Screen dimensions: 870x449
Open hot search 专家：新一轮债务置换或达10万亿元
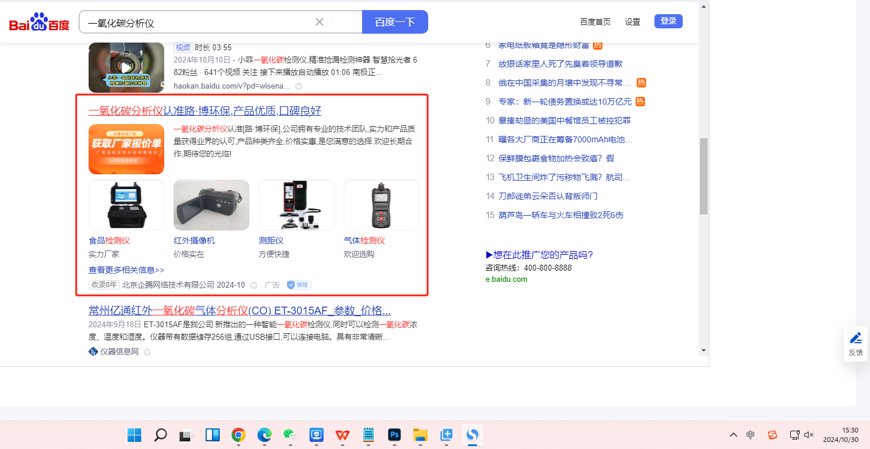coord(565,102)
